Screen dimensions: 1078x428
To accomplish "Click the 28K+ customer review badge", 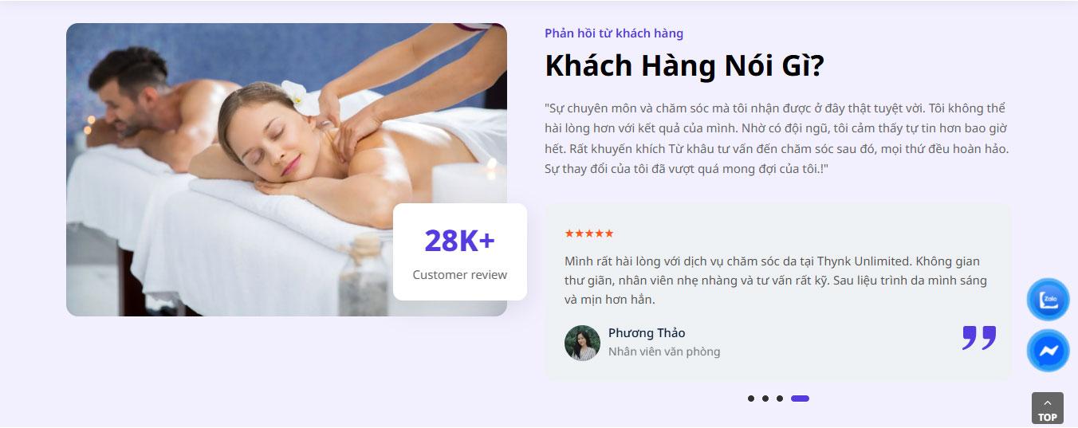I will point(460,252).
